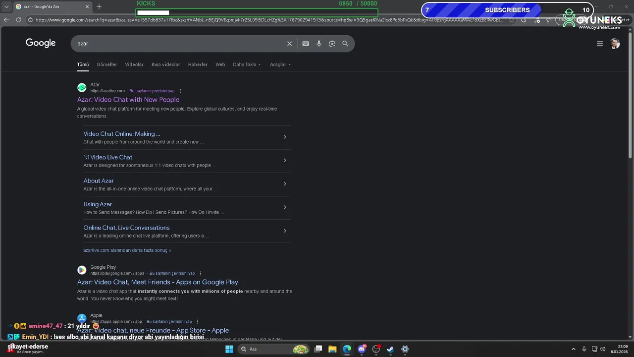Open the Google account profile picture

pyautogui.click(x=615, y=44)
